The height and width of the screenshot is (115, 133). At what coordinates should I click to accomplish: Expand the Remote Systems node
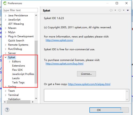click(x=6, y=45)
